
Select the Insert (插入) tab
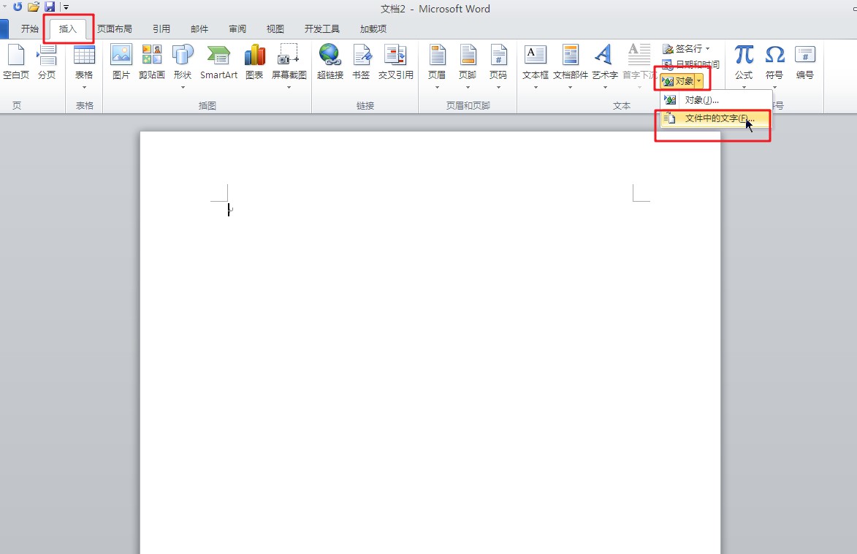(68, 29)
